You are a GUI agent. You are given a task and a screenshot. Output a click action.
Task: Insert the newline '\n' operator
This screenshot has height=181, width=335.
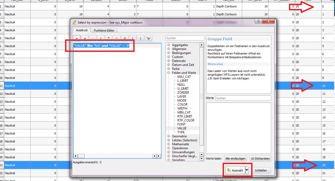click(x=148, y=38)
